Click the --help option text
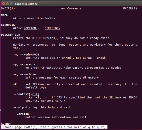This screenshot has height=130, width=142. (18, 107)
